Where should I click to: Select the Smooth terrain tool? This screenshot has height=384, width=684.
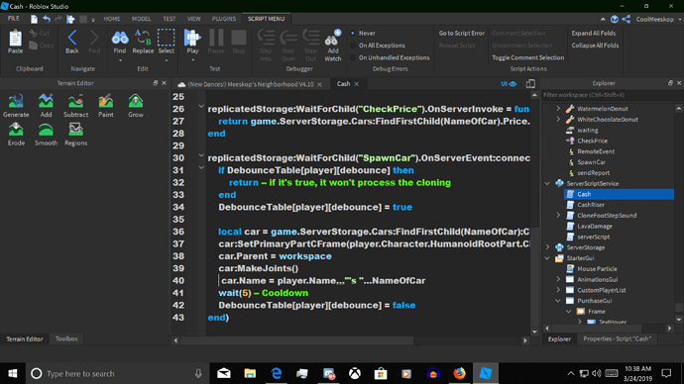pos(46,130)
